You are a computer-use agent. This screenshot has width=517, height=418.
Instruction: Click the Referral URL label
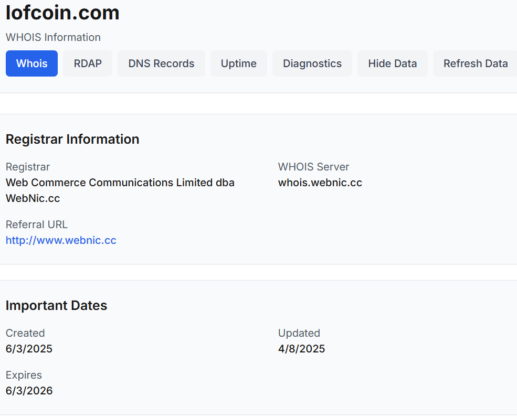point(37,224)
